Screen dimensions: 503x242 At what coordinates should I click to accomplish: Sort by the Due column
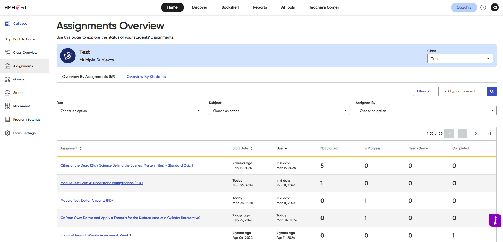[x=282, y=148]
